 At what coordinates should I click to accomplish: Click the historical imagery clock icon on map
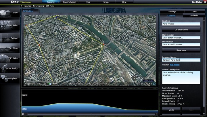[50, 84]
